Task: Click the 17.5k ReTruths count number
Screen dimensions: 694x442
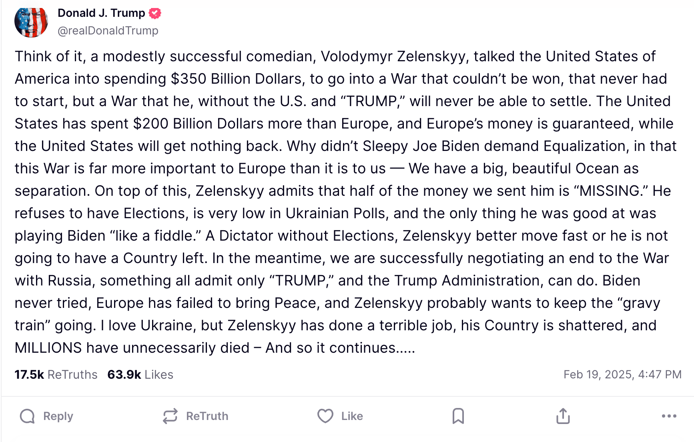Action: pyautogui.click(x=29, y=375)
